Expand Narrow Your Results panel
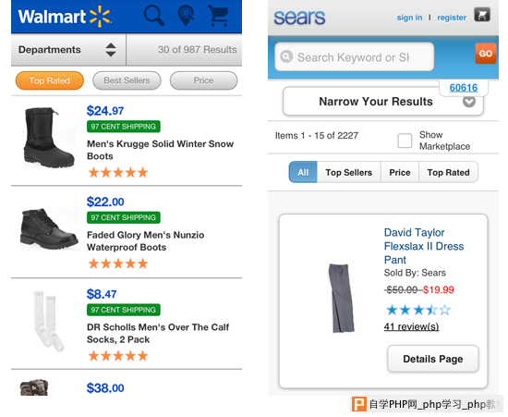 (x=383, y=101)
